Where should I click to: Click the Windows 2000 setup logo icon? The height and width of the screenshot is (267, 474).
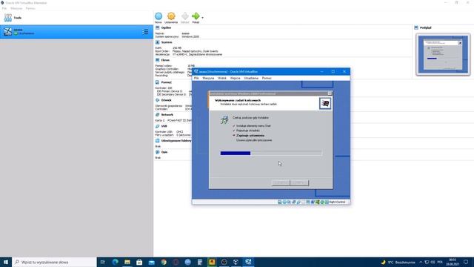(325, 103)
